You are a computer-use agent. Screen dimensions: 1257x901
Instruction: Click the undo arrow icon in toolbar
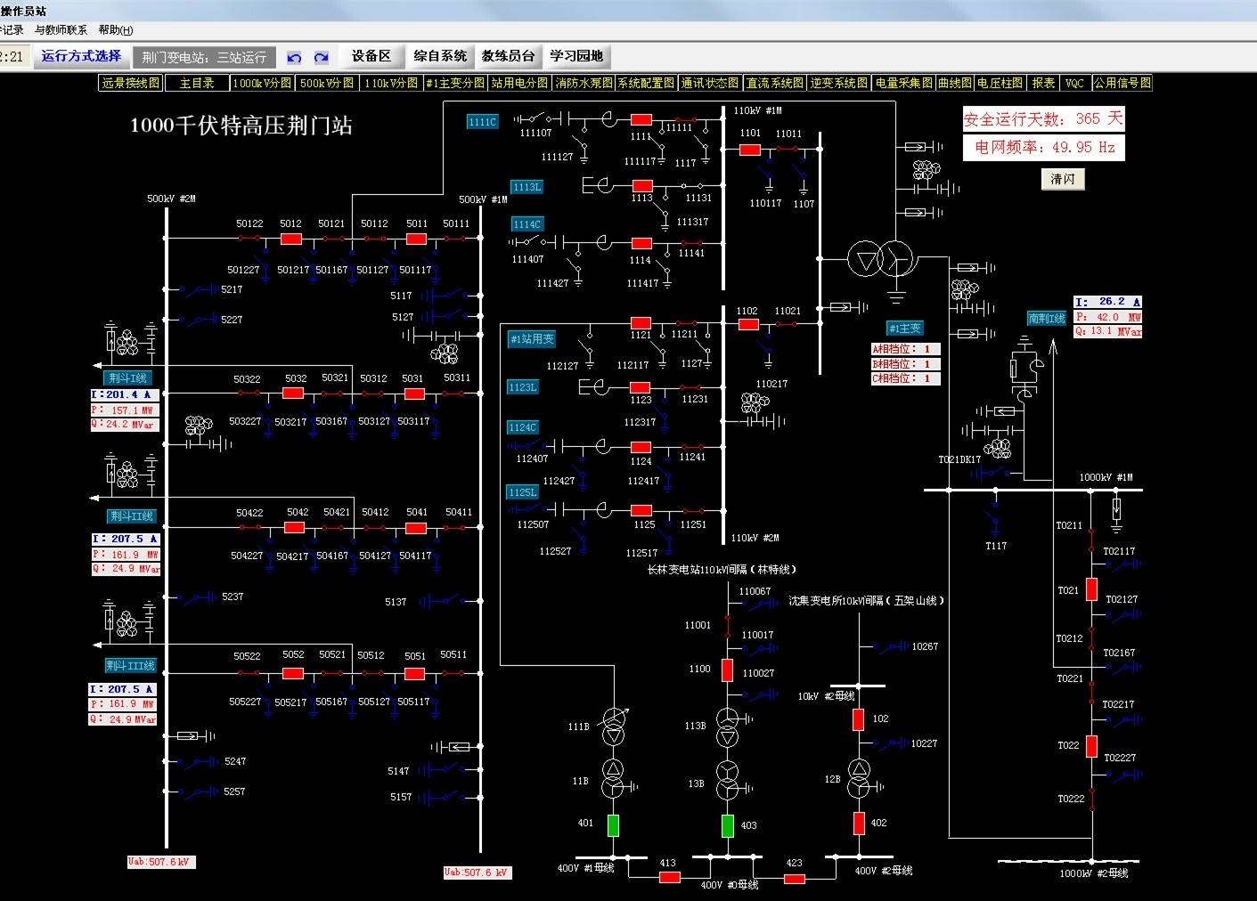[x=294, y=57]
